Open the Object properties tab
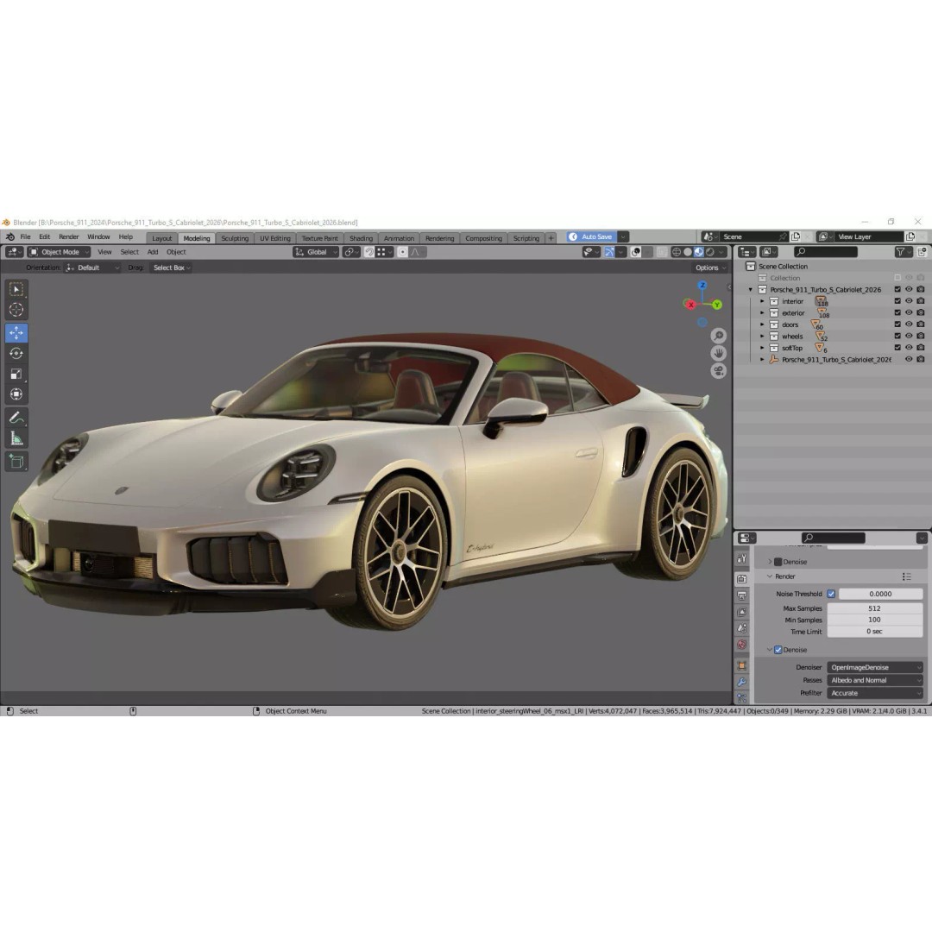This screenshot has width=932, height=932. 742,665
